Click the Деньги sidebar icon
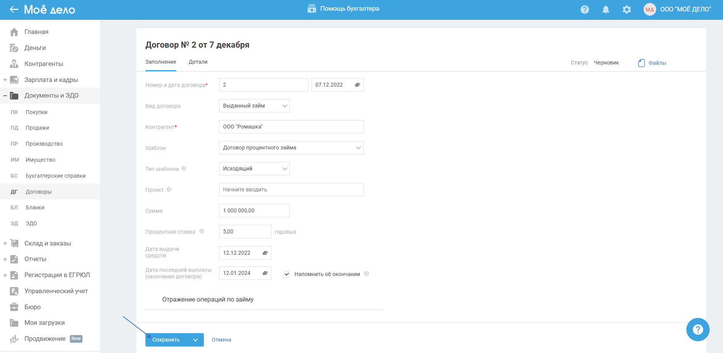Viewport: 723px width, 353px height. pos(14,48)
